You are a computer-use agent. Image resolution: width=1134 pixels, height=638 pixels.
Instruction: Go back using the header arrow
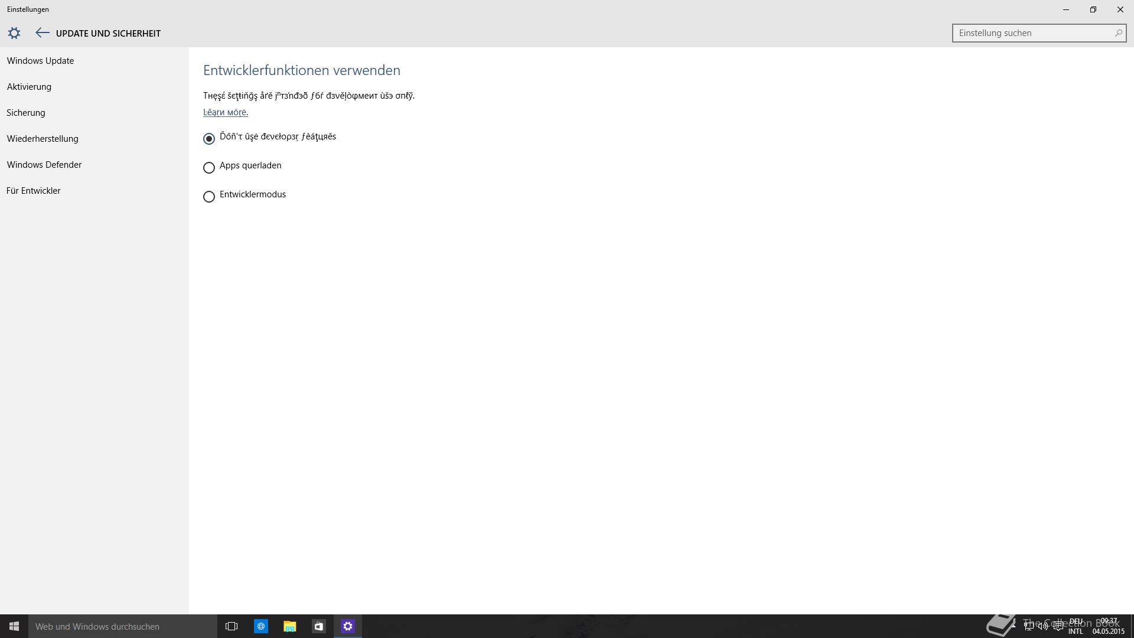click(x=42, y=33)
